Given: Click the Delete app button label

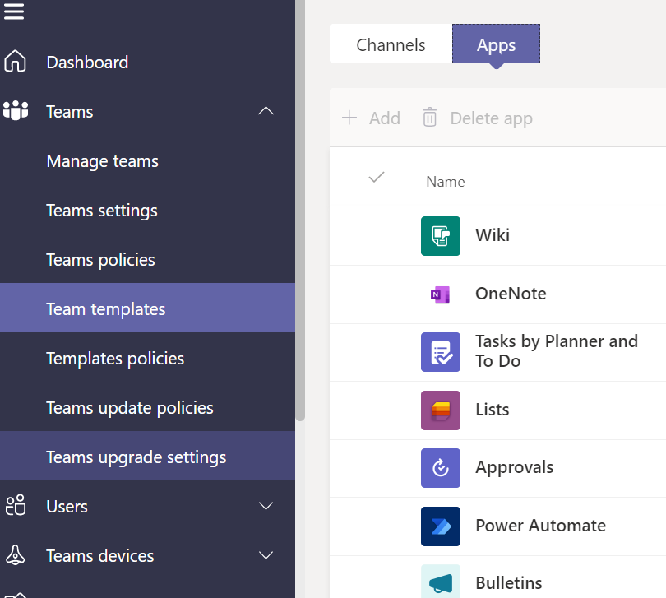Looking at the screenshot, I should pyautogui.click(x=492, y=118).
